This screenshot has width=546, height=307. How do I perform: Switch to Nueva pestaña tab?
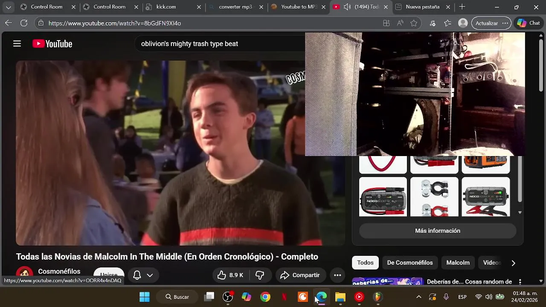click(x=423, y=7)
